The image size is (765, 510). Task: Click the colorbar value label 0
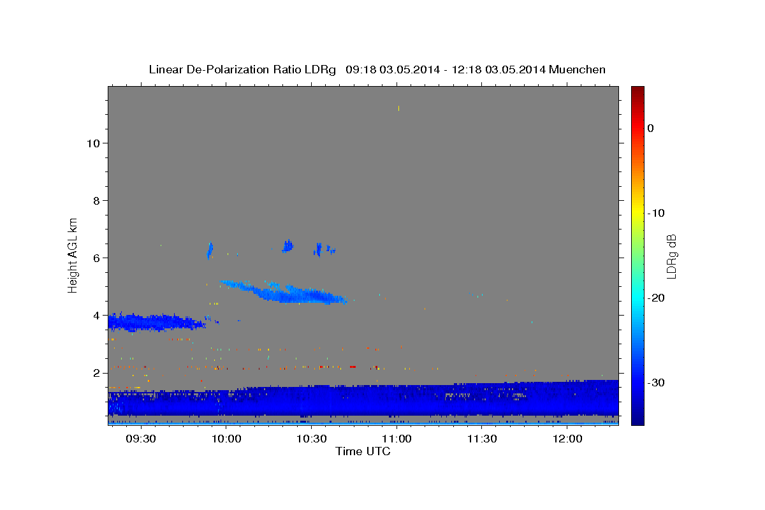(x=651, y=128)
